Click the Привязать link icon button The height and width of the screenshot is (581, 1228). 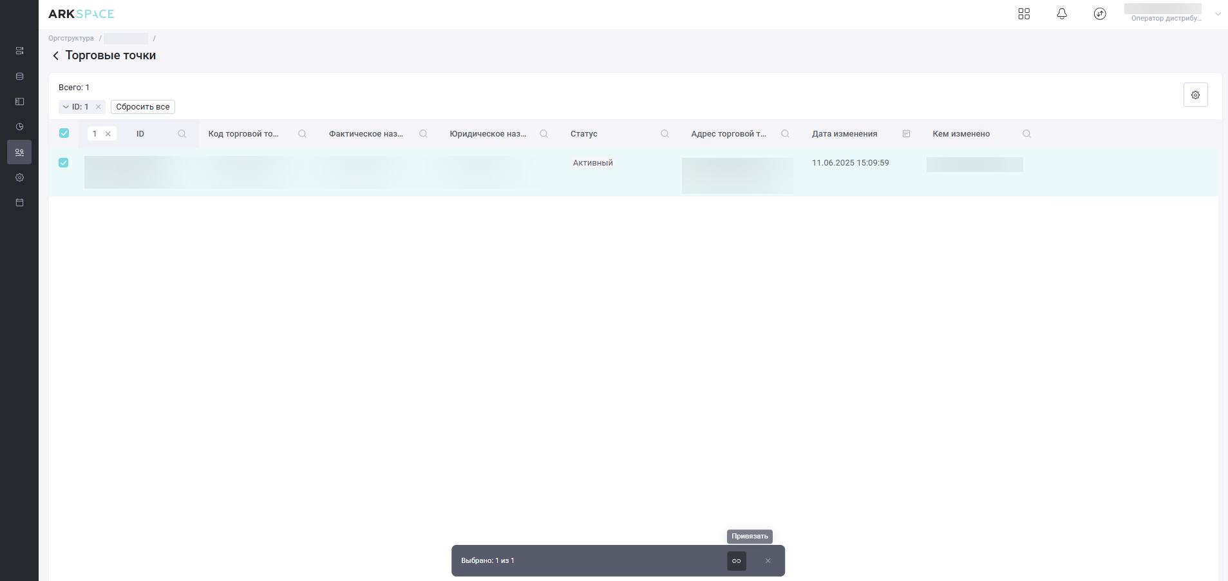737,561
